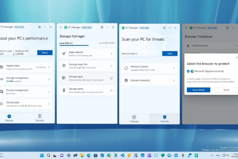This screenshot has width=238, height=159.
Task: Cancel the browser selection dialog
Action: (226, 90)
